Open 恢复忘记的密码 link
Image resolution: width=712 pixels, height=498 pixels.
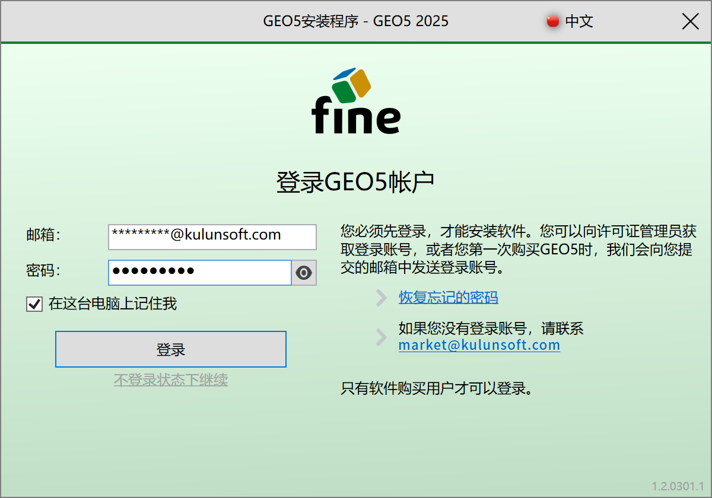tap(449, 298)
